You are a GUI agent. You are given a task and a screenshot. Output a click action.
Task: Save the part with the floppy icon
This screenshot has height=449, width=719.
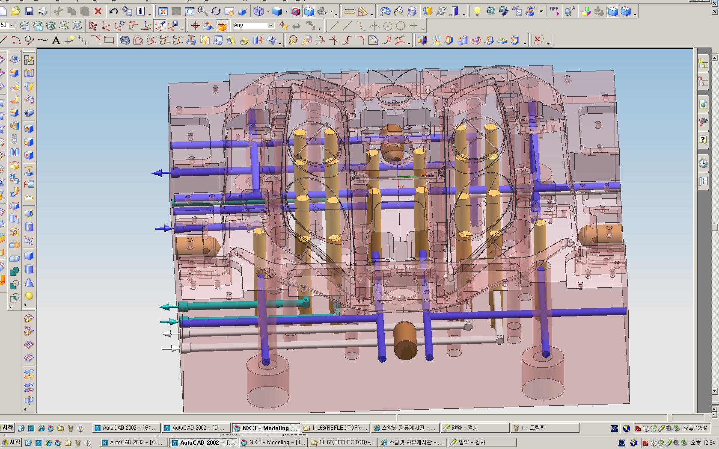click(29, 11)
